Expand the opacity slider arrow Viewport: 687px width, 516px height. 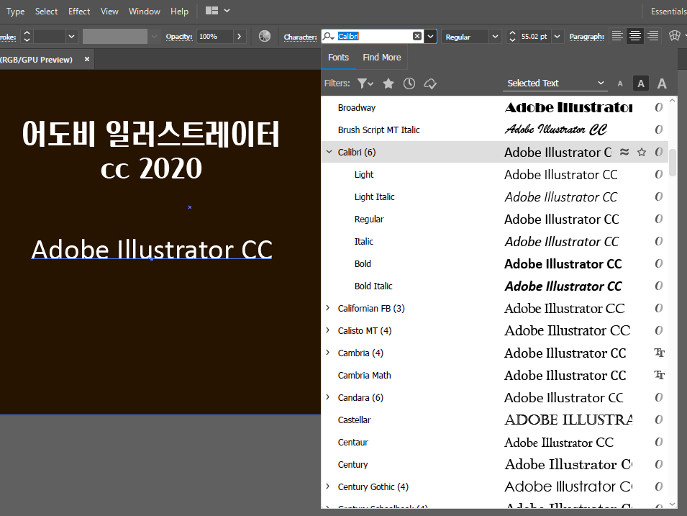[240, 37]
